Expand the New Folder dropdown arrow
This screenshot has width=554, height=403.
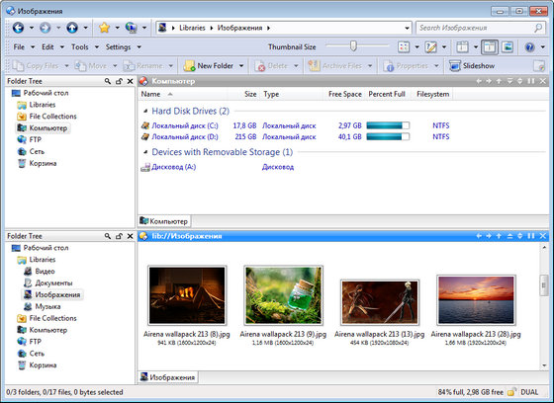[x=241, y=65]
